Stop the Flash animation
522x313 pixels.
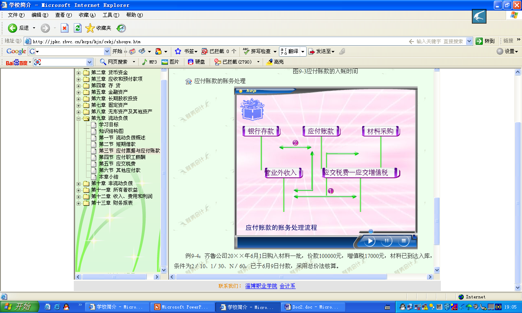[403, 241]
